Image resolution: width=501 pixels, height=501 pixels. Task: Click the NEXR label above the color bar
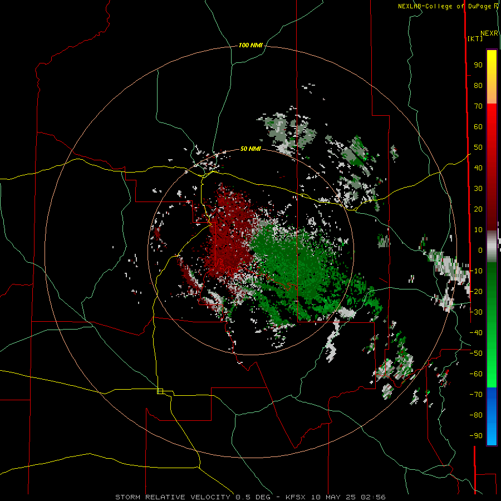pos(489,33)
